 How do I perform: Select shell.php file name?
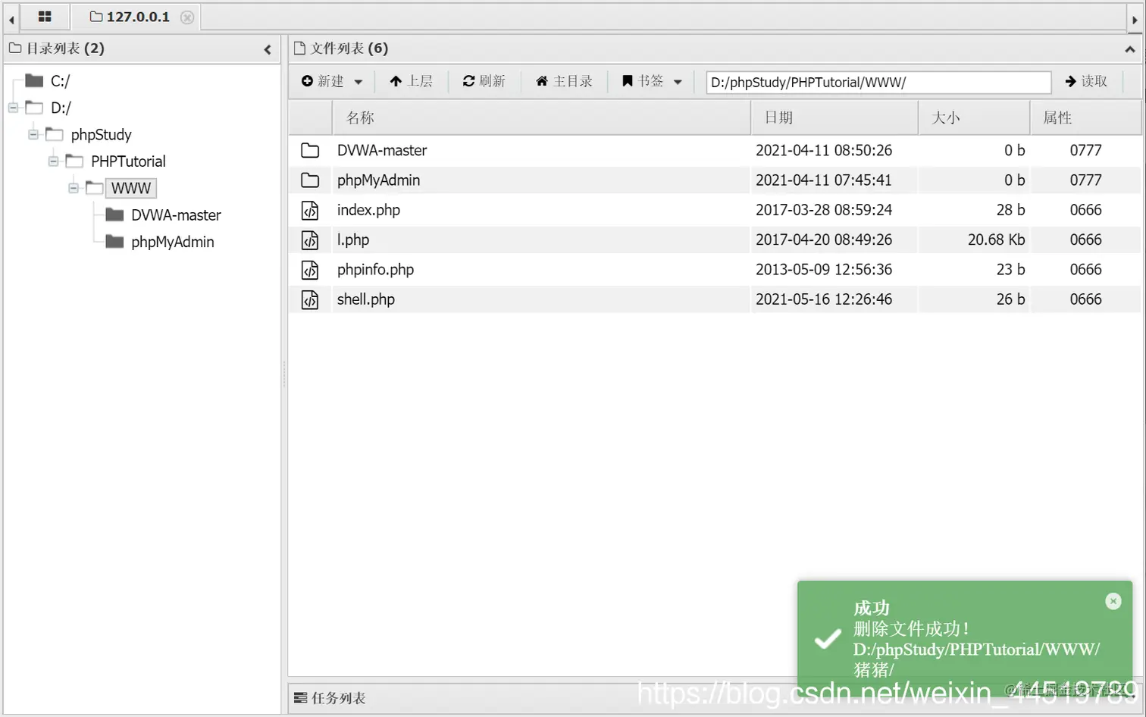coord(366,299)
